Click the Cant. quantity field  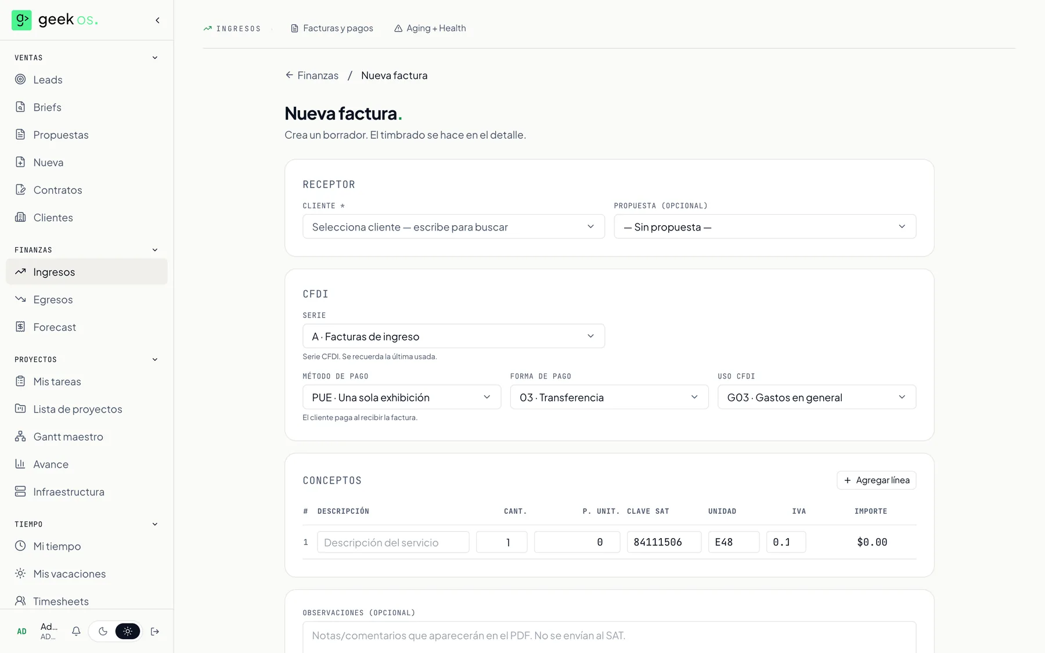[x=502, y=543]
